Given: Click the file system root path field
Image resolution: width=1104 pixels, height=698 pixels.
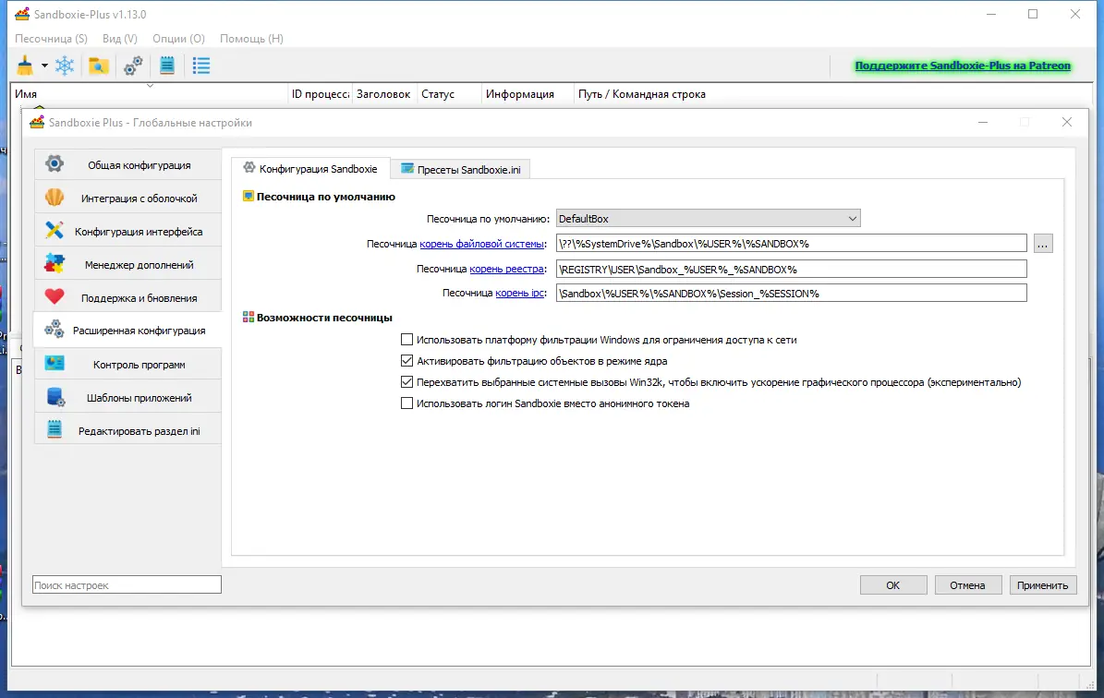Looking at the screenshot, I should click(792, 244).
